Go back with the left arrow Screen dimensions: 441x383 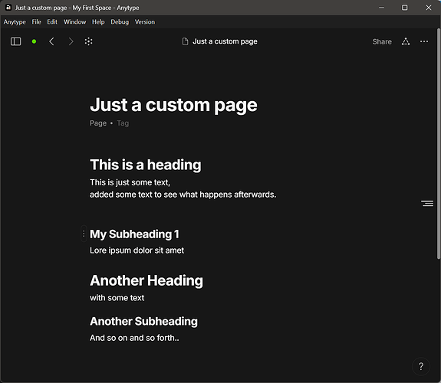click(x=51, y=41)
